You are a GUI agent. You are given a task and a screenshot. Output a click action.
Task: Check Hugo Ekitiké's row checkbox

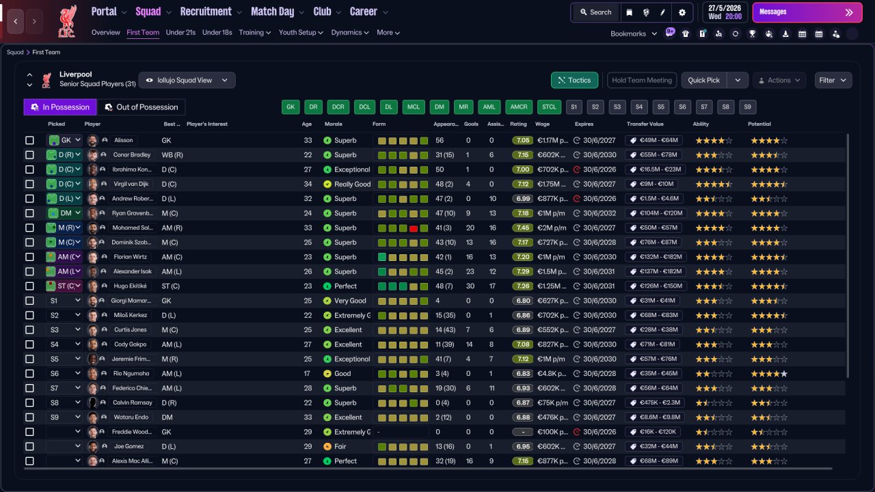[x=29, y=286]
